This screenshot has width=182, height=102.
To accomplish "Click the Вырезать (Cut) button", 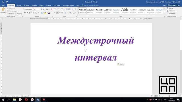I will pyautogui.click(x=11, y=8).
